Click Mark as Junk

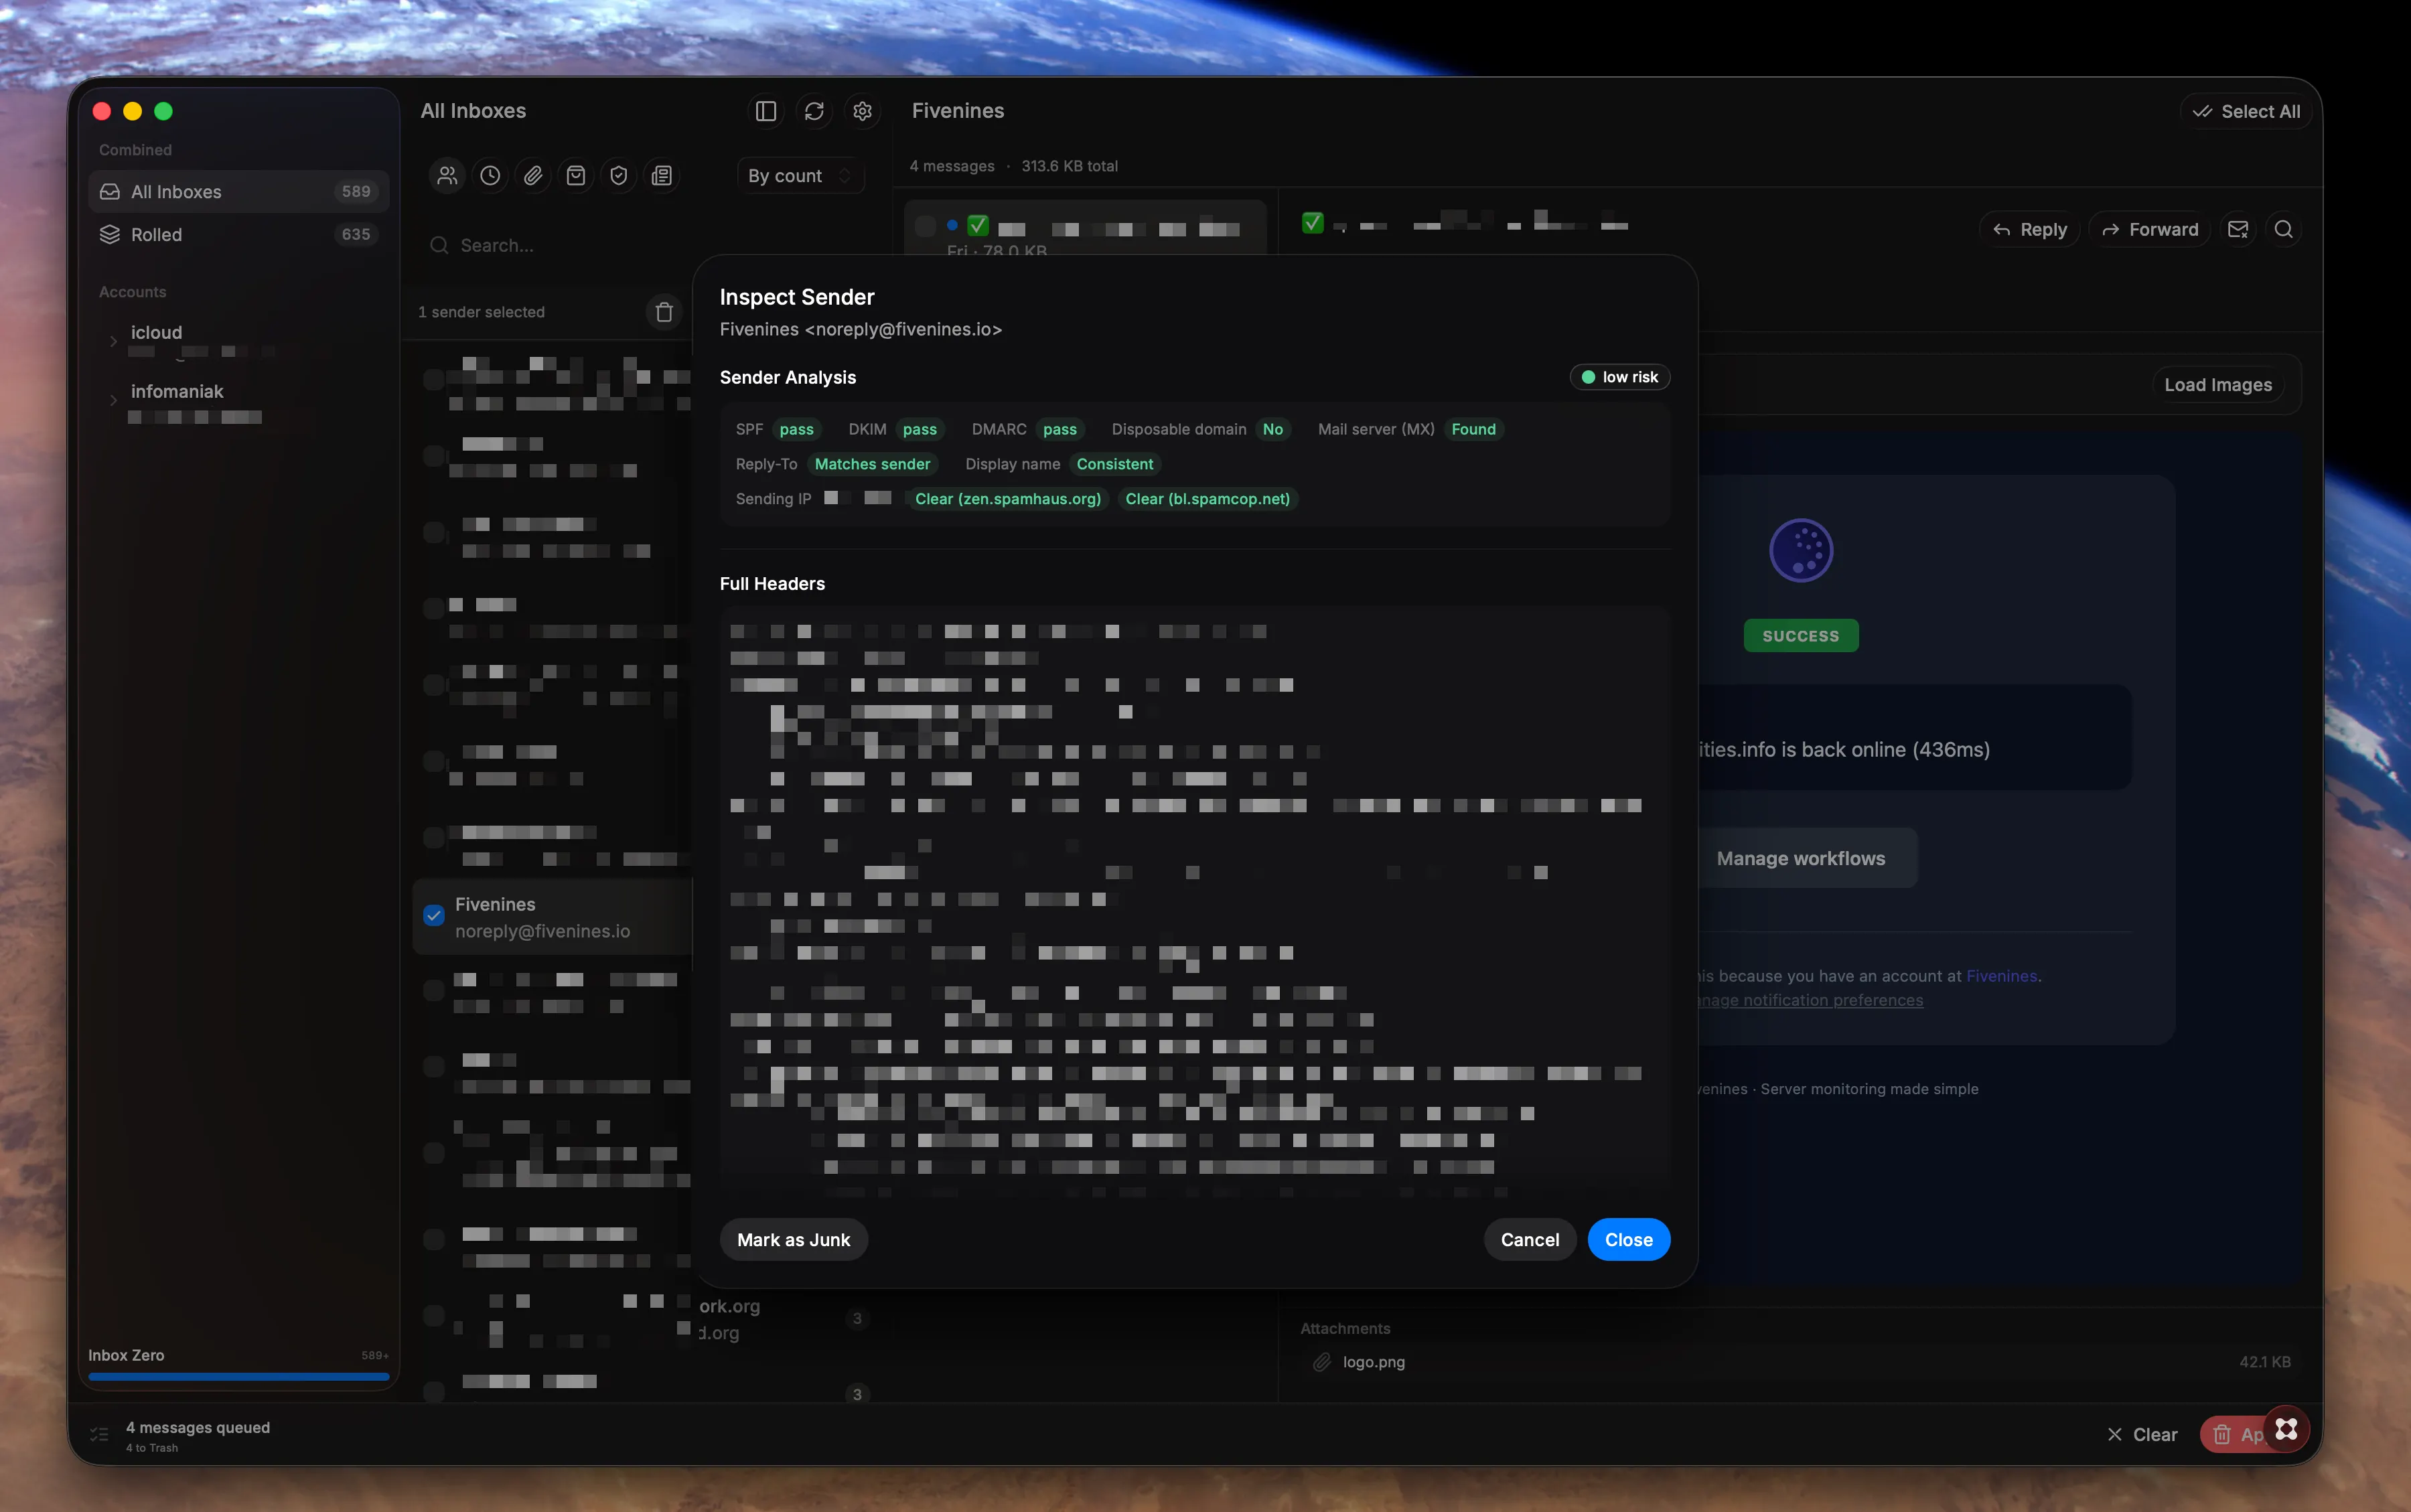[793, 1240]
